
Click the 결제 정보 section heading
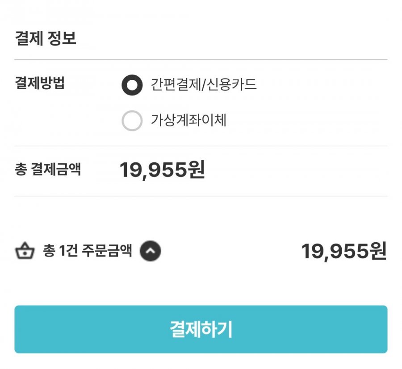pos(46,38)
